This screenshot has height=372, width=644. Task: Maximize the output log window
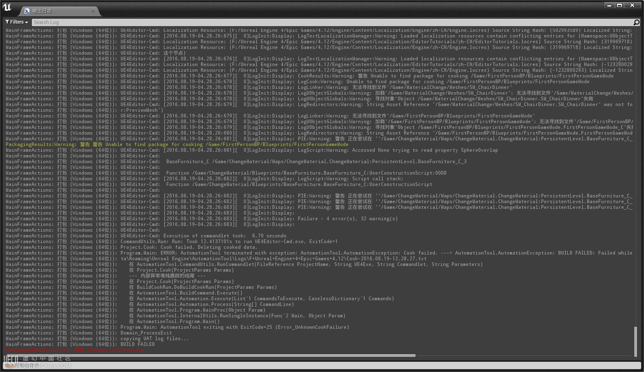pyautogui.click(x=619, y=5)
